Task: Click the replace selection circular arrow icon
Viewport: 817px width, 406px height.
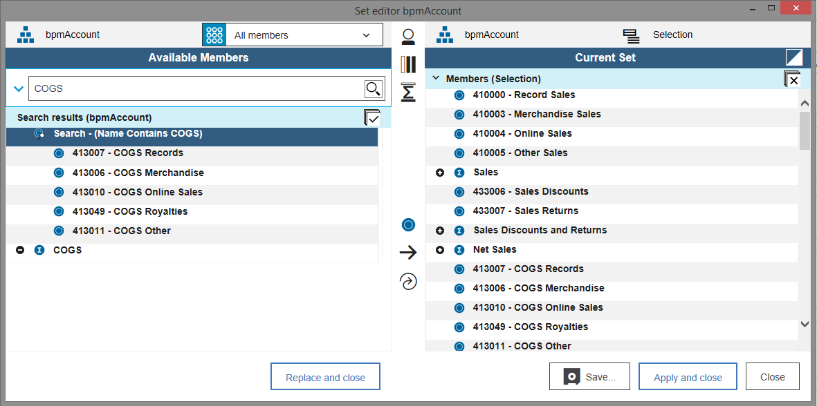Action: (x=408, y=281)
